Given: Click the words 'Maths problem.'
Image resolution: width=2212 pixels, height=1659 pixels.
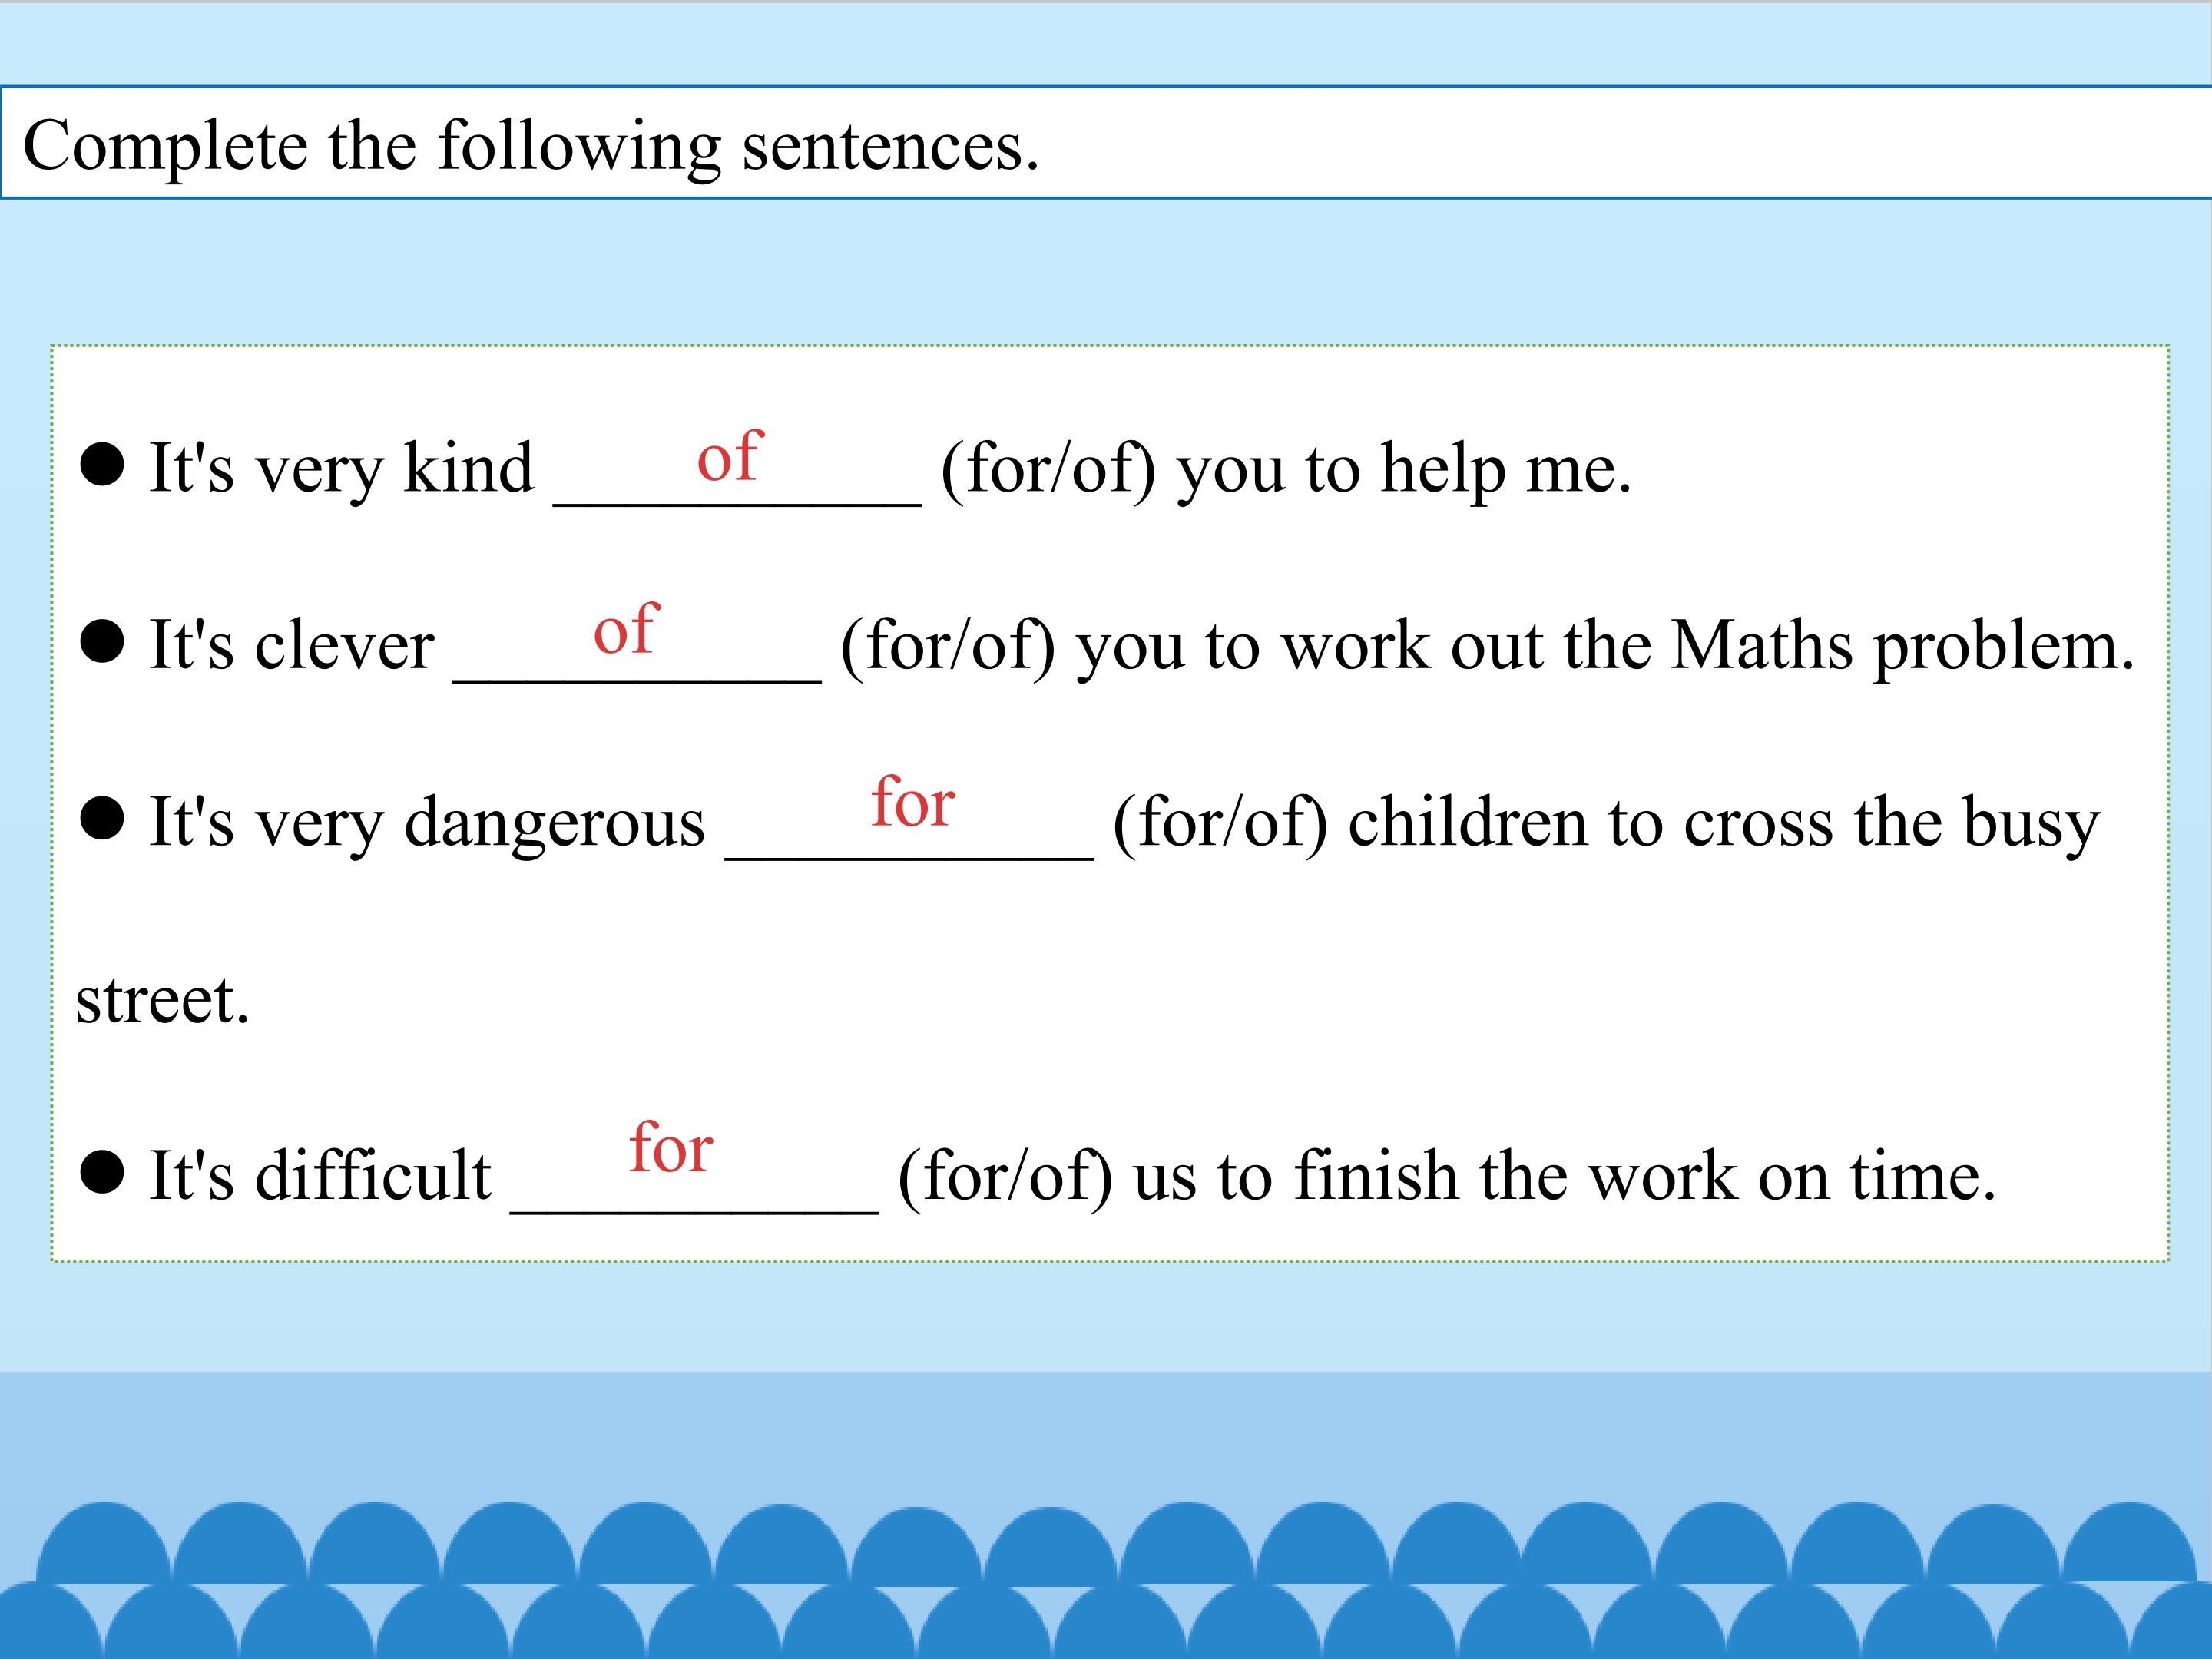Looking at the screenshot, I should pyautogui.click(x=1903, y=645).
